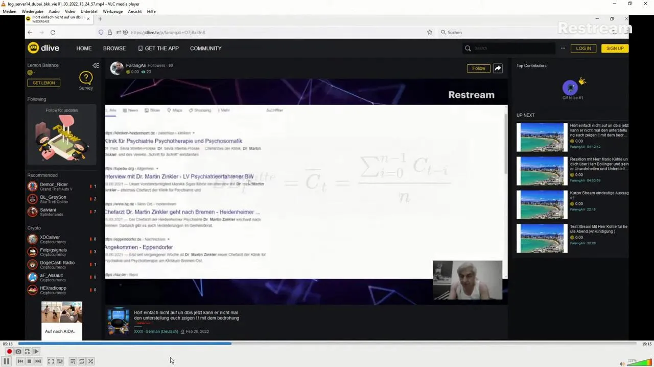The width and height of the screenshot is (654, 367).
Task: Collapse the left sidebar pin icon
Action: point(96,65)
